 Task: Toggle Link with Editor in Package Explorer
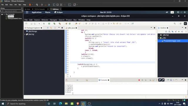click(51, 28)
